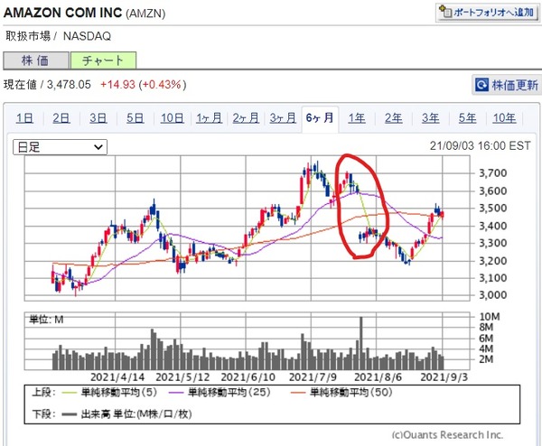Show the 1日 chart range
Screen dimensions: 542x446
click(24, 118)
